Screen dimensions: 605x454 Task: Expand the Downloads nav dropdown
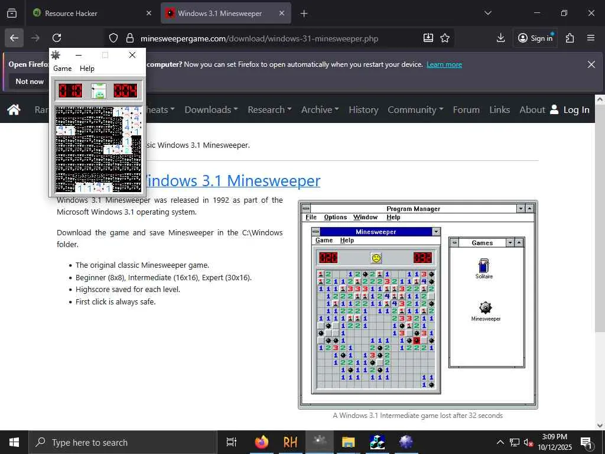(211, 109)
